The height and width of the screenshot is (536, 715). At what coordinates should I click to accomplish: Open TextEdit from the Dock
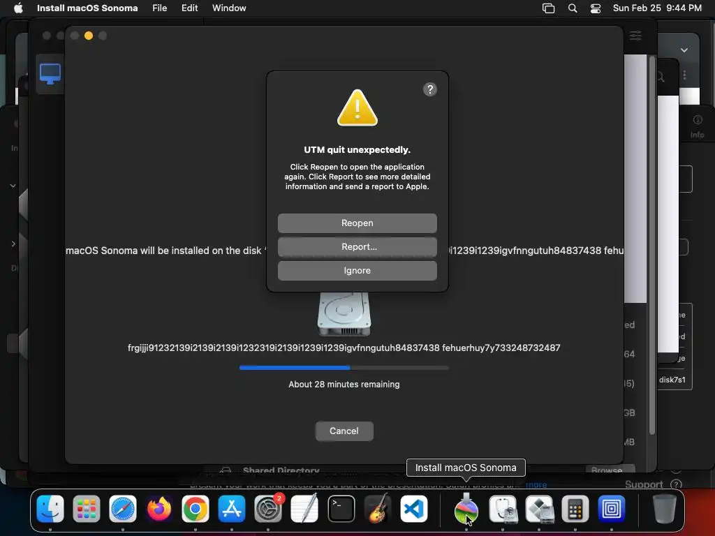(x=304, y=509)
